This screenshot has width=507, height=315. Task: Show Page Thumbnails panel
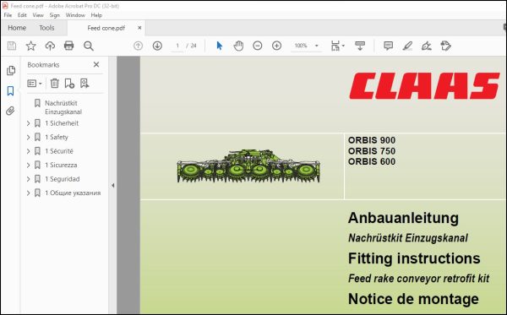coord(11,70)
